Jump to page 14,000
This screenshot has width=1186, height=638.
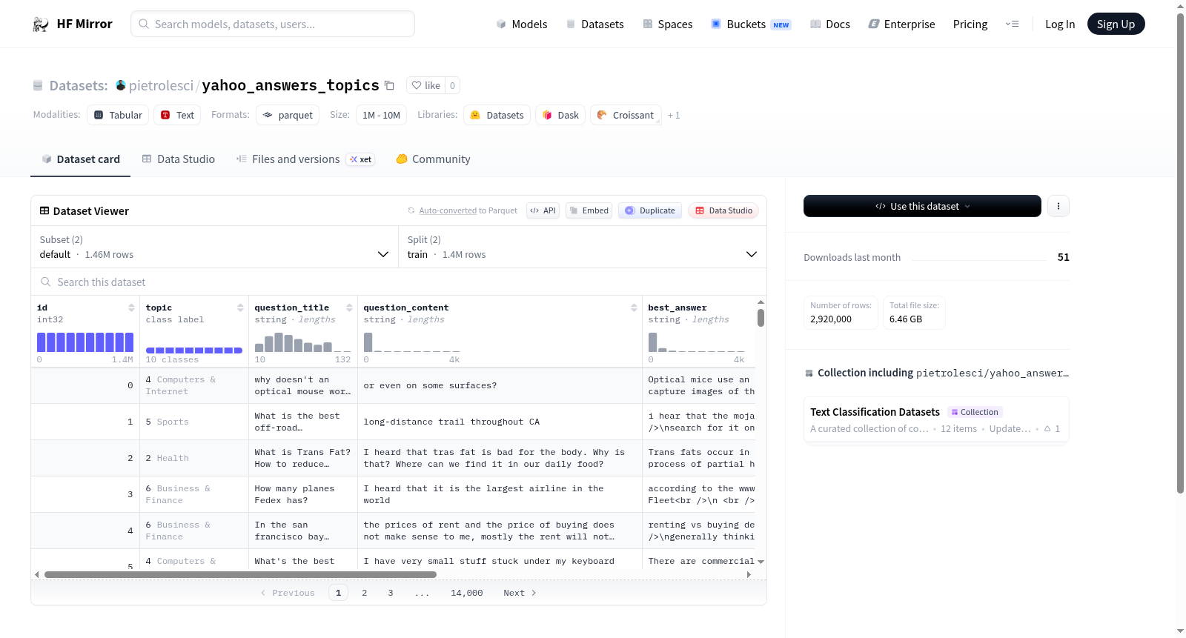pyautogui.click(x=467, y=593)
